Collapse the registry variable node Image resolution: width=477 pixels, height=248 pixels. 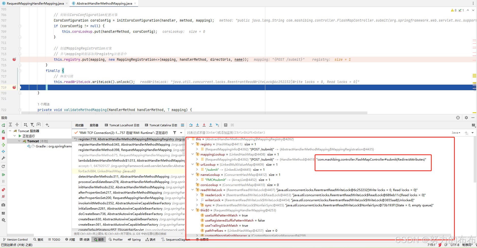pyautogui.click(x=192, y=144)
